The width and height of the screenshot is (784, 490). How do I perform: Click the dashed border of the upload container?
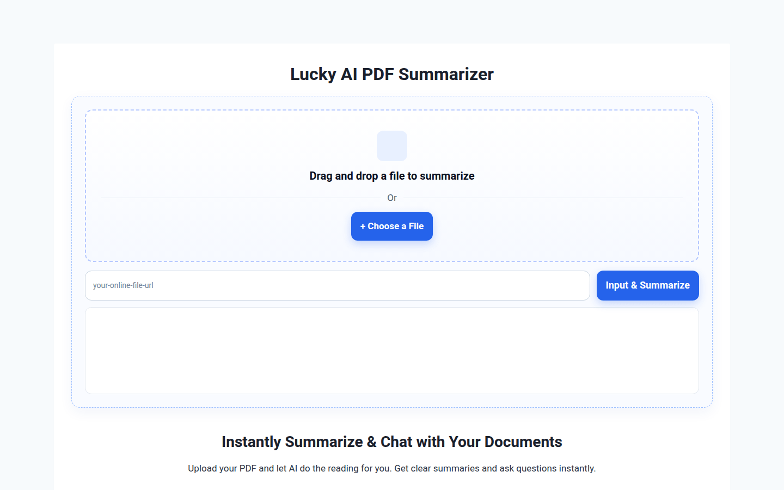[x=392, y=111]
